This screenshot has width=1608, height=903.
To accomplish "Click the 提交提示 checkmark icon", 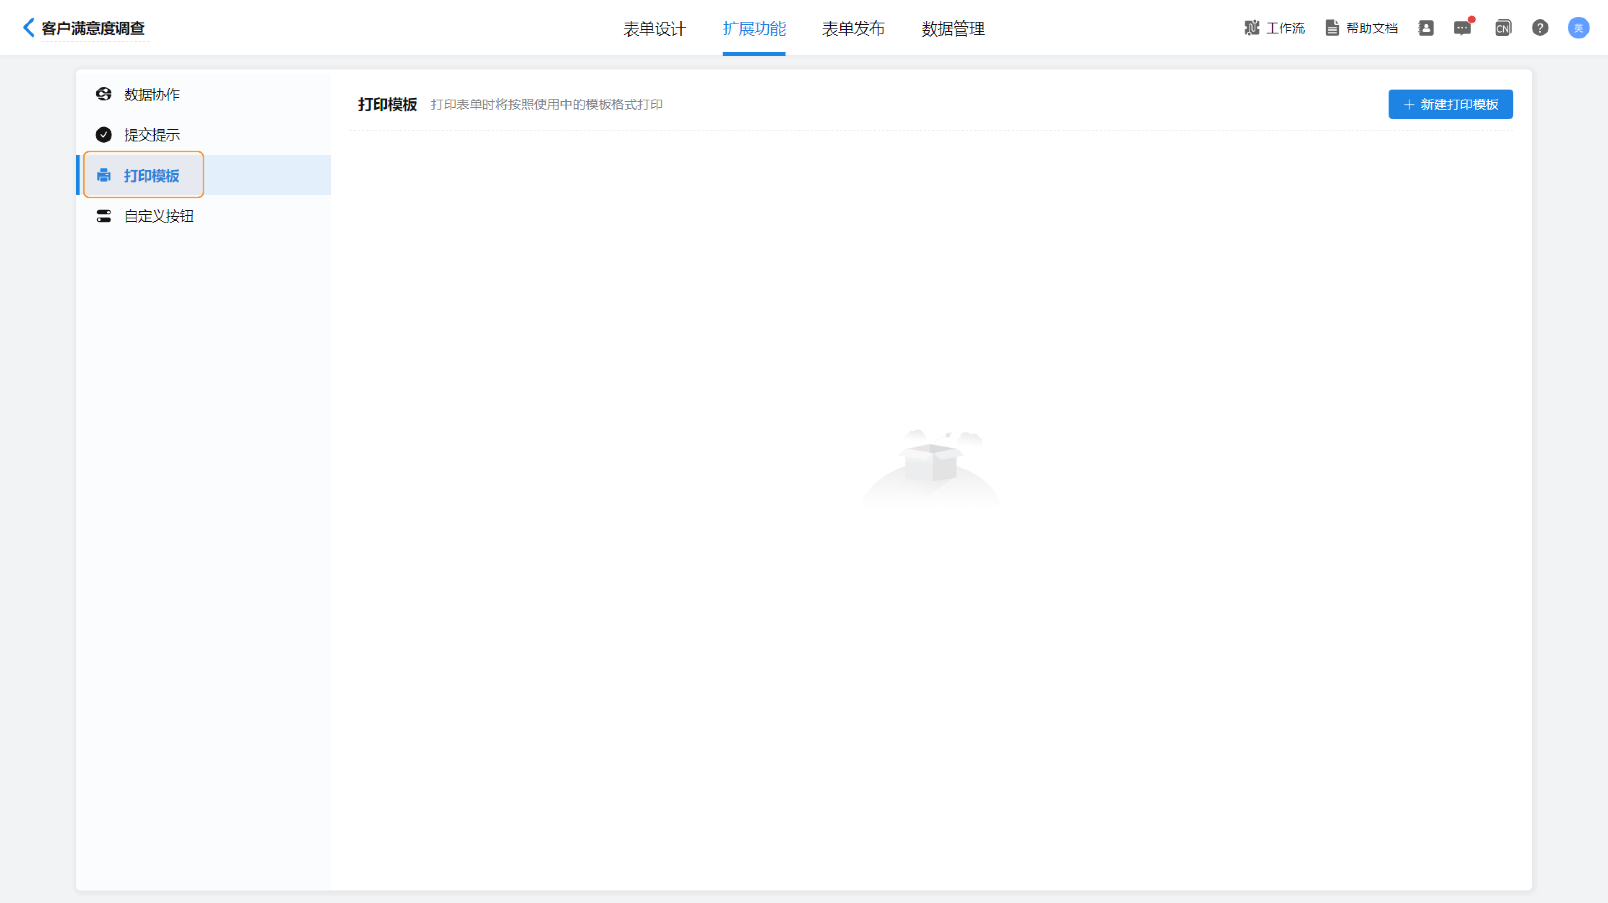I will point(103,135).
